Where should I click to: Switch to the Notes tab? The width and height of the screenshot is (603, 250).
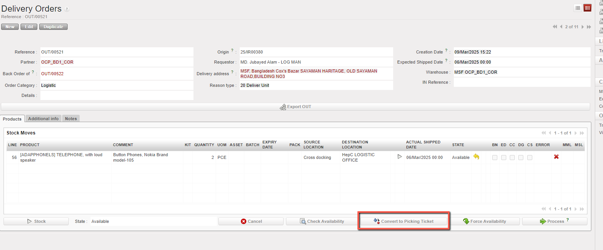(x=71, y=119)
